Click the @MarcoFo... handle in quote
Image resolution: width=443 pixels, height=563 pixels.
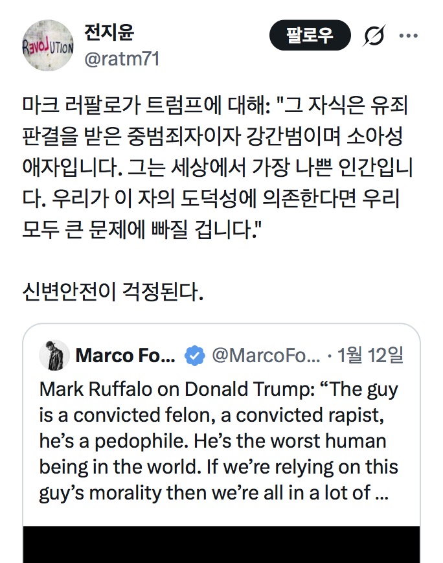pos(266,356)
